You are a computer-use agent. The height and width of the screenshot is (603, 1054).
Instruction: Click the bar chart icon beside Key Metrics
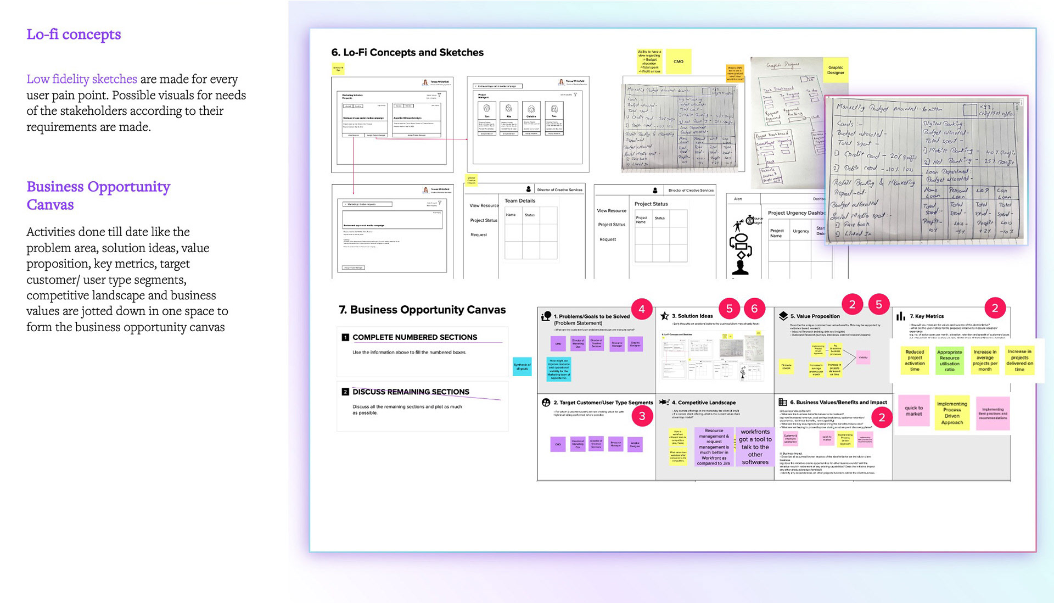901,316
